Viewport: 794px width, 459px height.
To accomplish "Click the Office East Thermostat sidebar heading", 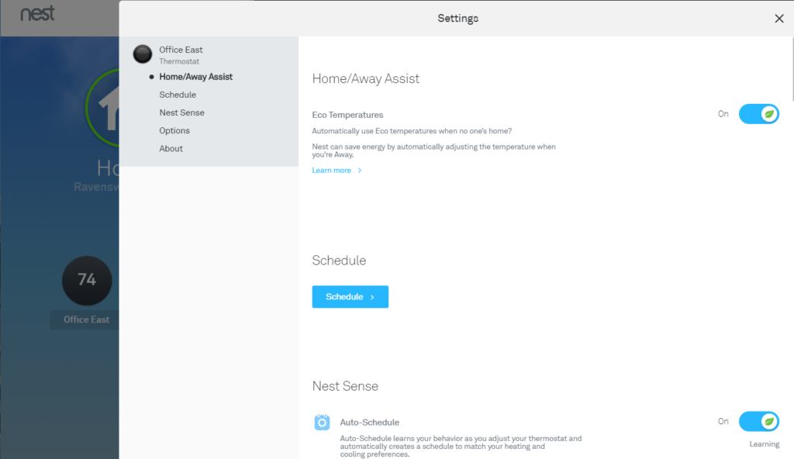I will 181,55.
